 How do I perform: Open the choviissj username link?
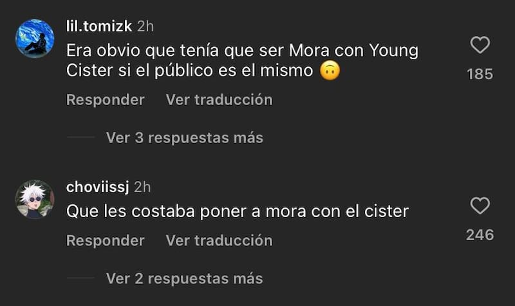coord(98,187)
